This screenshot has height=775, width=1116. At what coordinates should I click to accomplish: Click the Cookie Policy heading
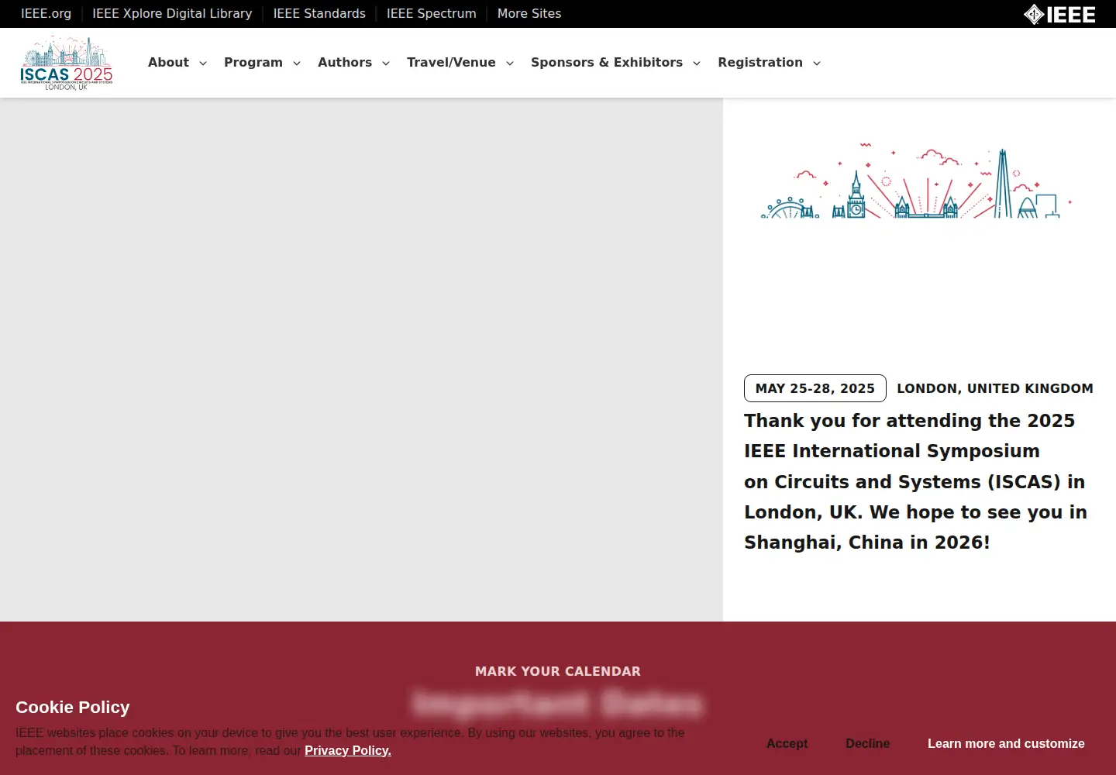tap(73, 707)
